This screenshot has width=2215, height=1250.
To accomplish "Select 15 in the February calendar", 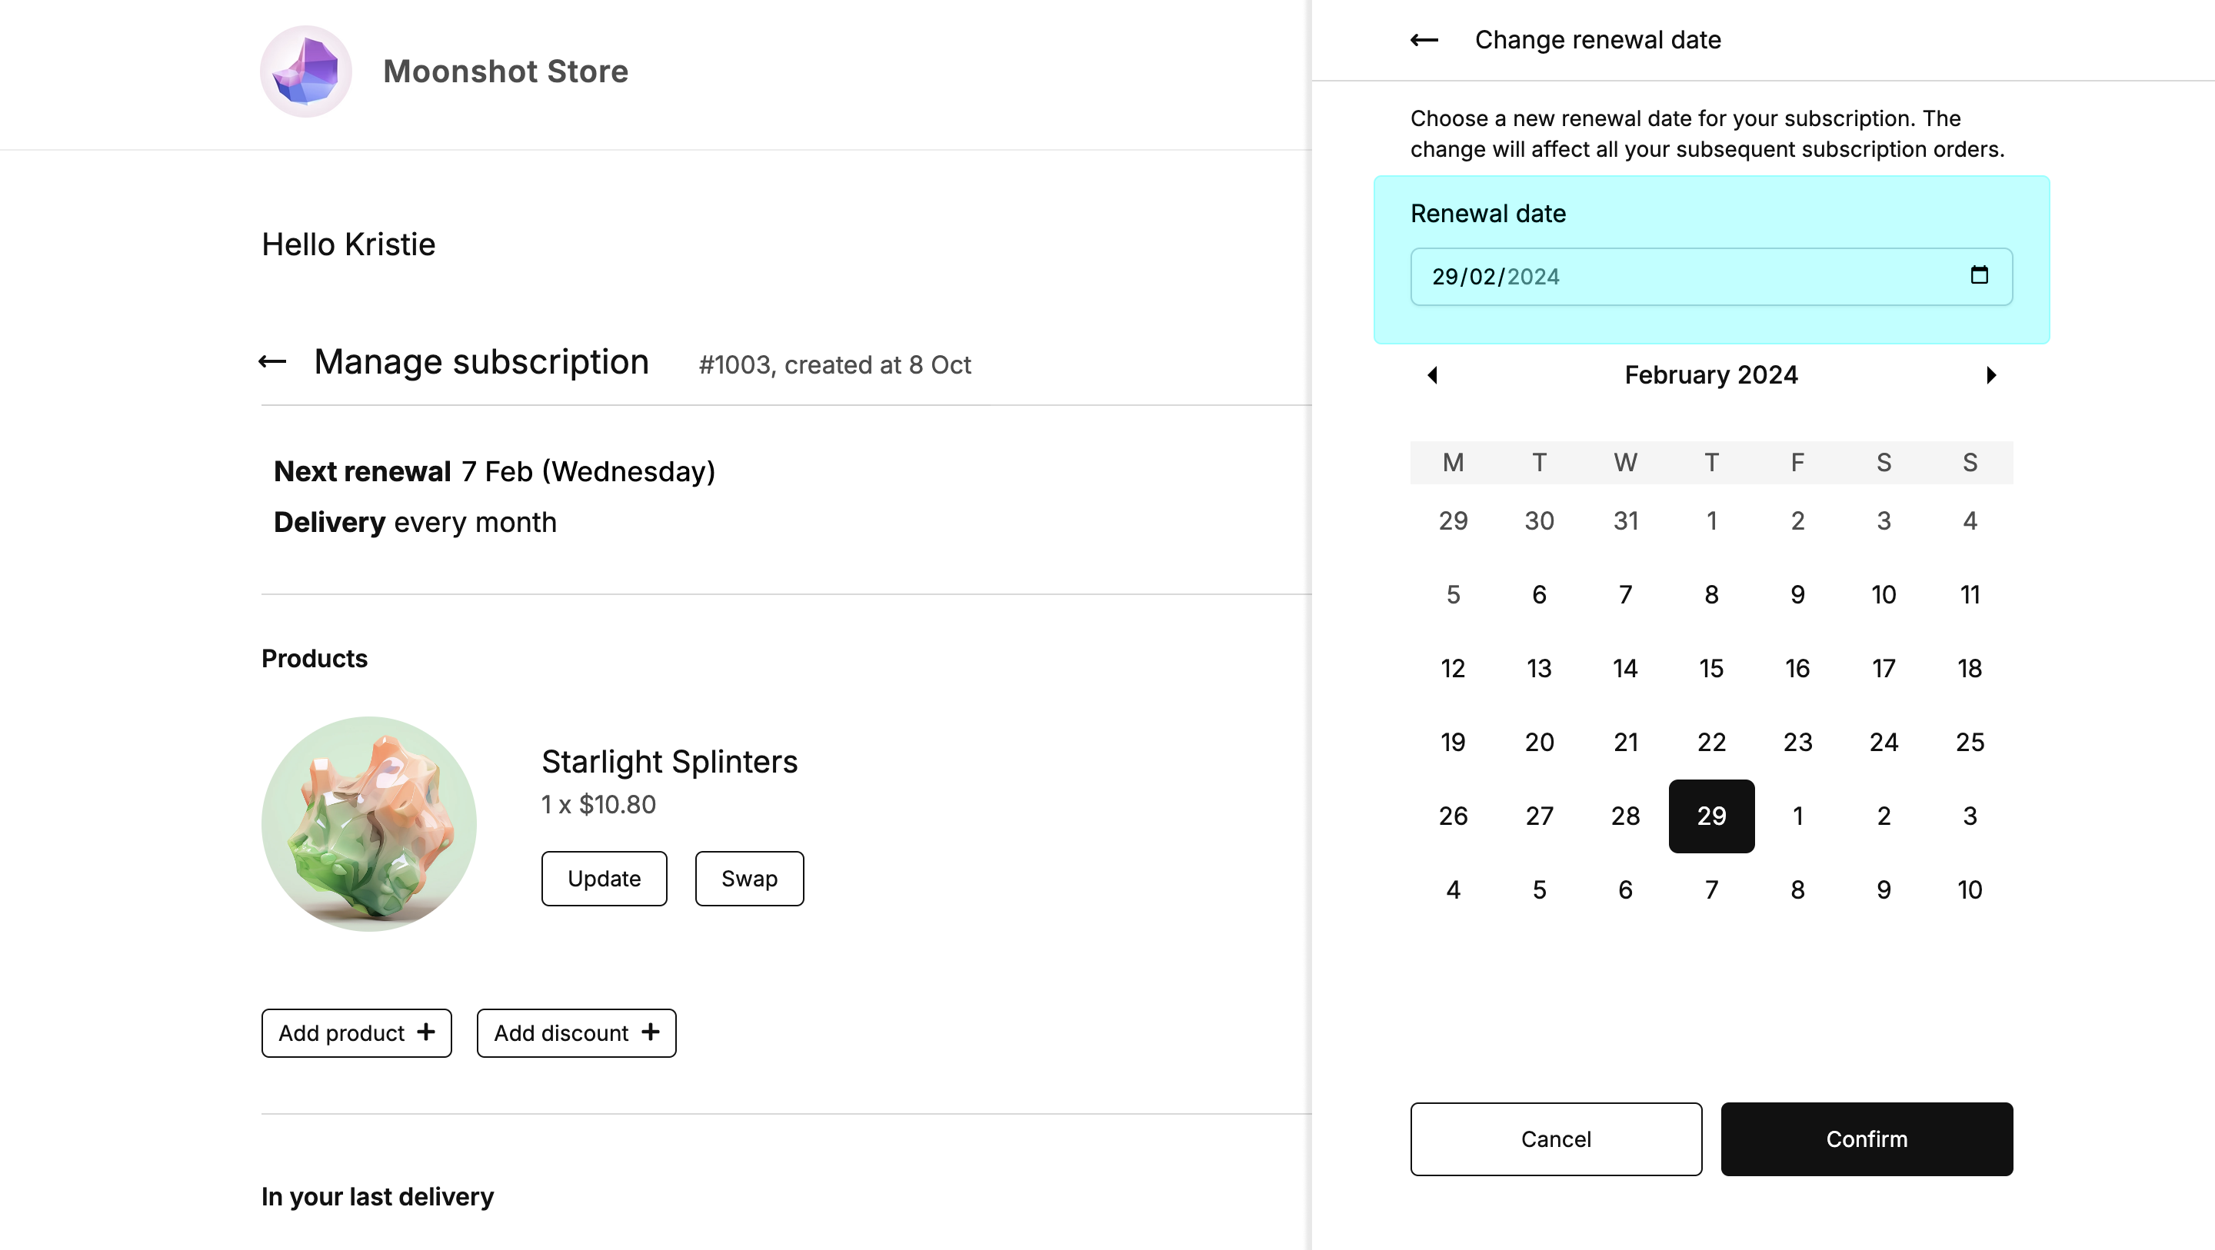I will pos(1711,668).
